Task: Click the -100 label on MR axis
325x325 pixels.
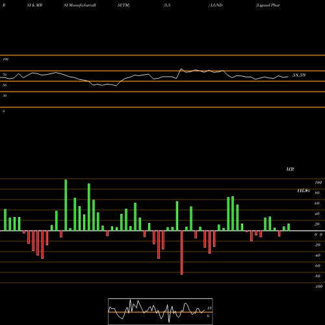Action: tap(318, 287)
